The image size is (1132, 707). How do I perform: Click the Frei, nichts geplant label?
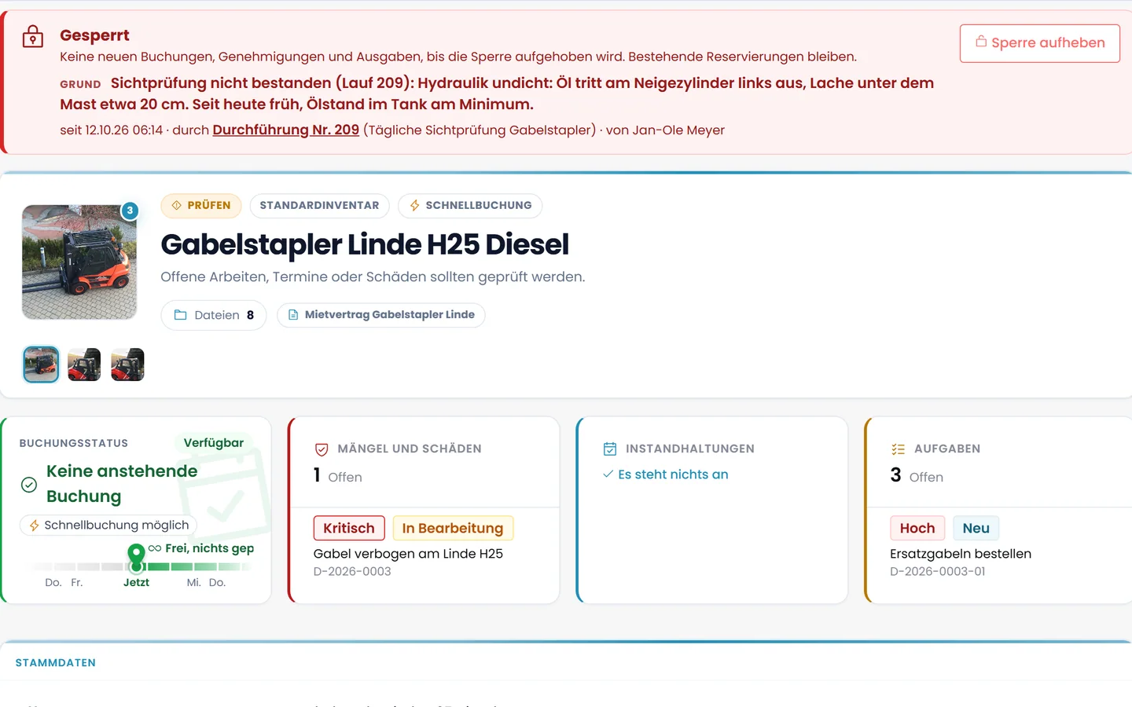tap(209, 548)
